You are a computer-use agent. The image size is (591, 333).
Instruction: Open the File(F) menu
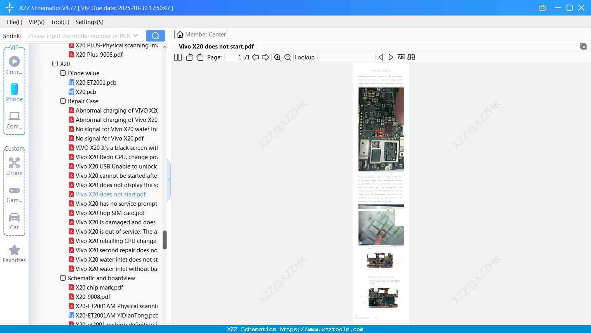pyautogui.click(x=15, y=22)
